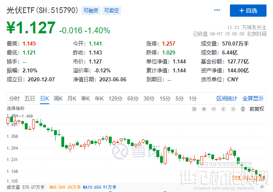This screenshot has height=192, width=273.
Task: Open 全屏显示 fullscreen chart view
Action: point(253,98)
